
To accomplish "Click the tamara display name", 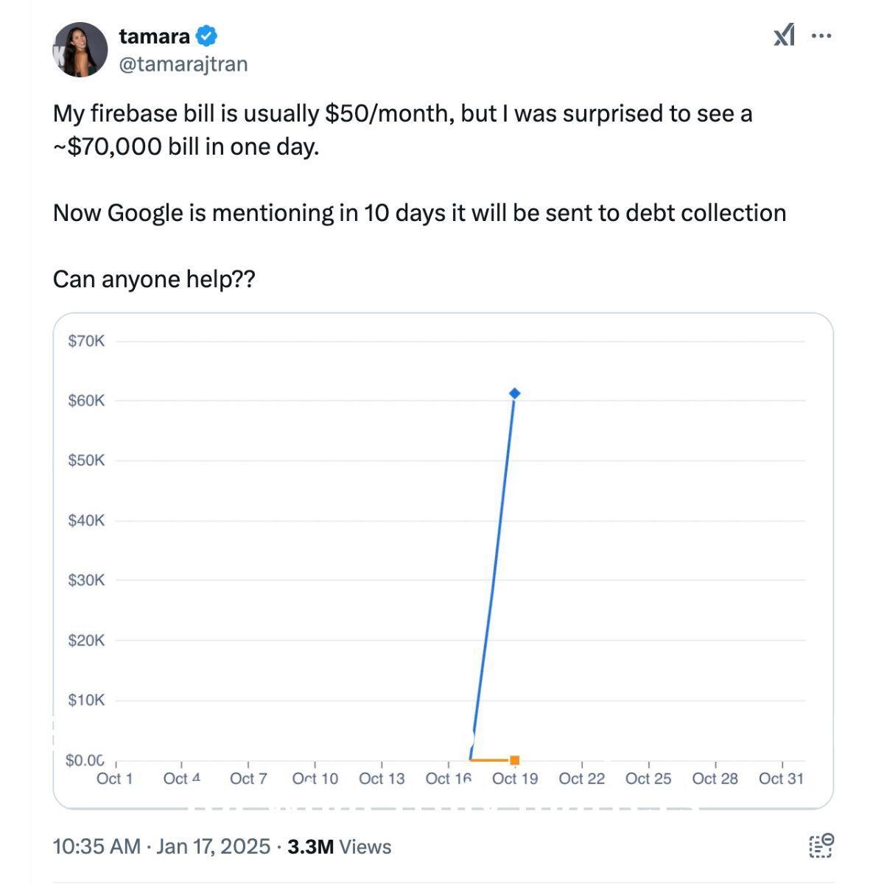I will (155, 36).
